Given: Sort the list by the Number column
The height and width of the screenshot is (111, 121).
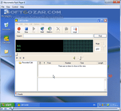Looking at the screenshot, I should click(x=72, y=63).
